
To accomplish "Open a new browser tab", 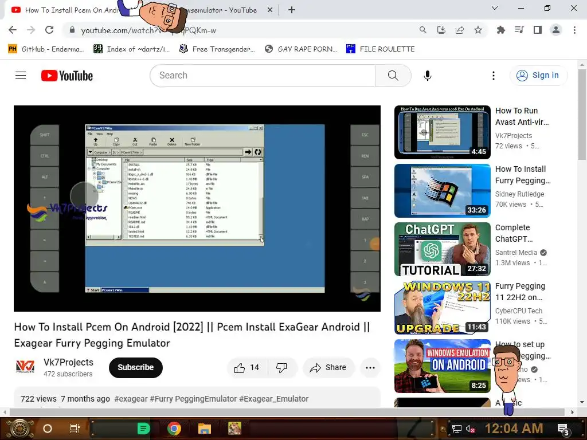I will 292,10.
